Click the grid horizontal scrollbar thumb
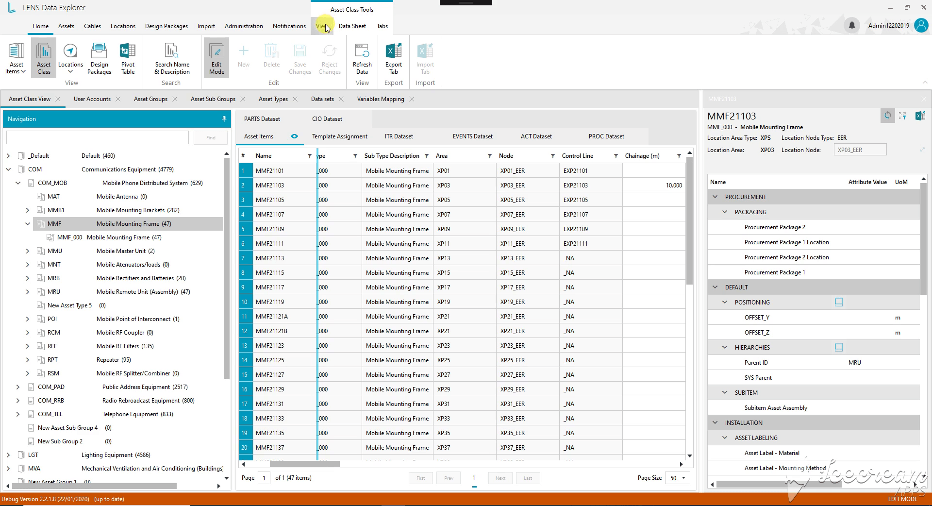The width and height of the screenshot is (932, 506). tap(305, 464)
